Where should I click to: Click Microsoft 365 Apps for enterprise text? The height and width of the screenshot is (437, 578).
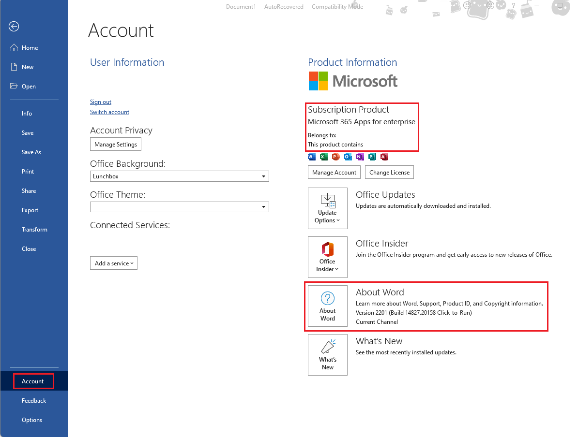(x=362, y=122)
